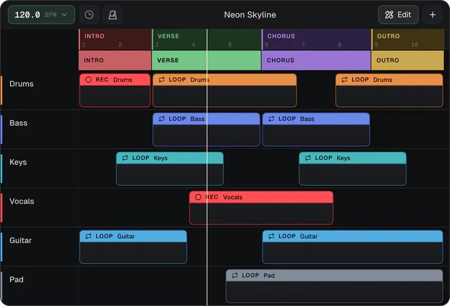Click the loop icon on the intro Guitar clip
This screenshot has width=450, height=306.
(x=88, y=236)
